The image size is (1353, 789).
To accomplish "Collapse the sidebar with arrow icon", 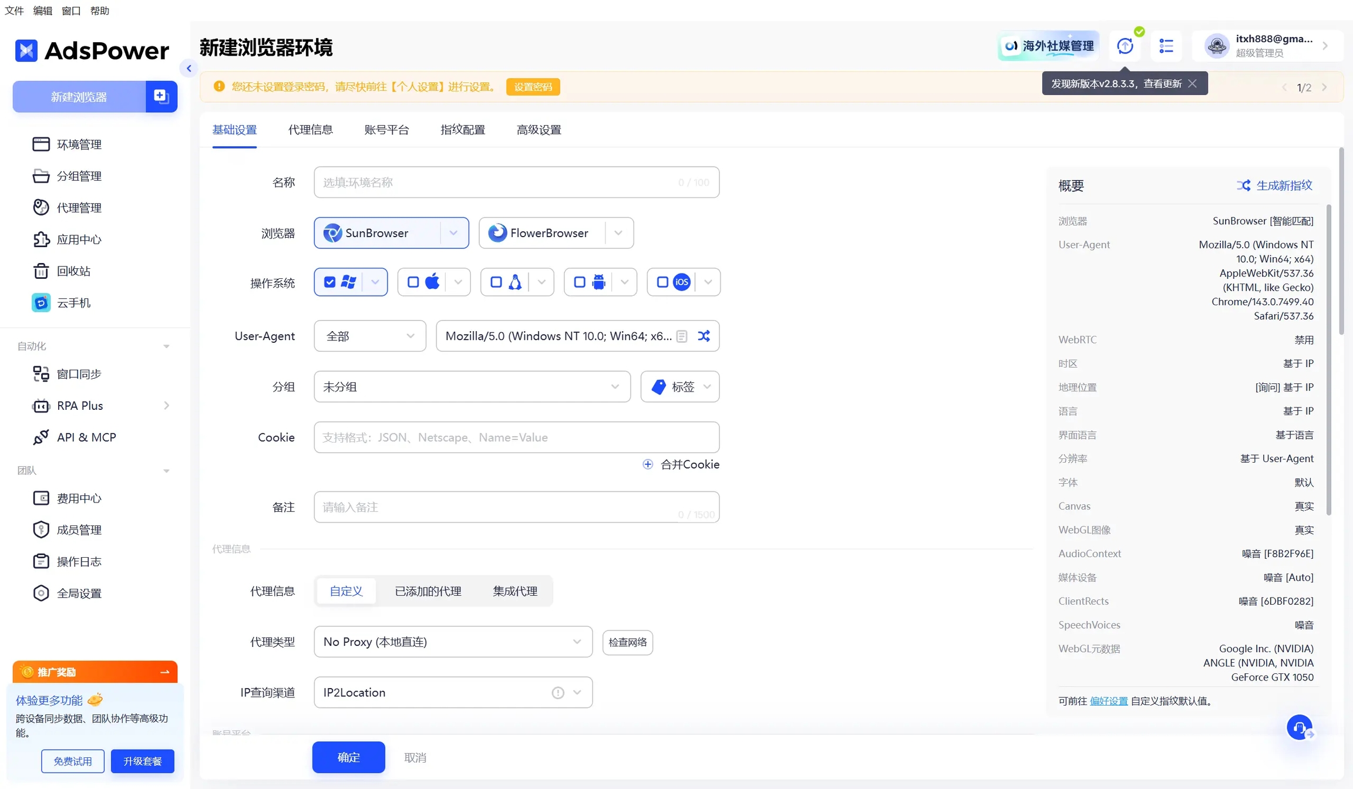I will (189, 69).
